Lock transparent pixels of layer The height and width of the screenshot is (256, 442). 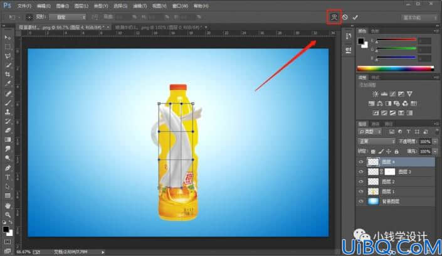[x=373, y=152]
